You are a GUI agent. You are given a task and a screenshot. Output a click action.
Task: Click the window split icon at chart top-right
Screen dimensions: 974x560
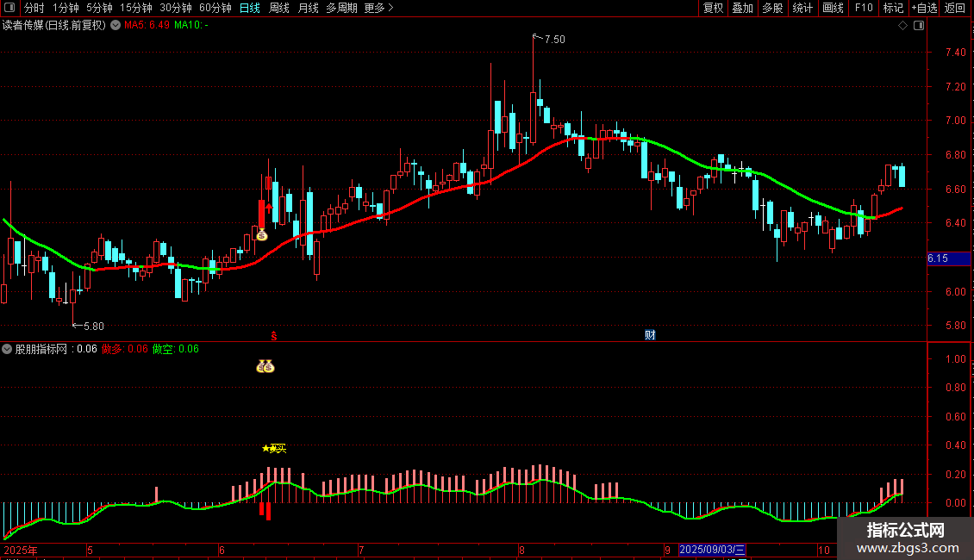[919, 26]
